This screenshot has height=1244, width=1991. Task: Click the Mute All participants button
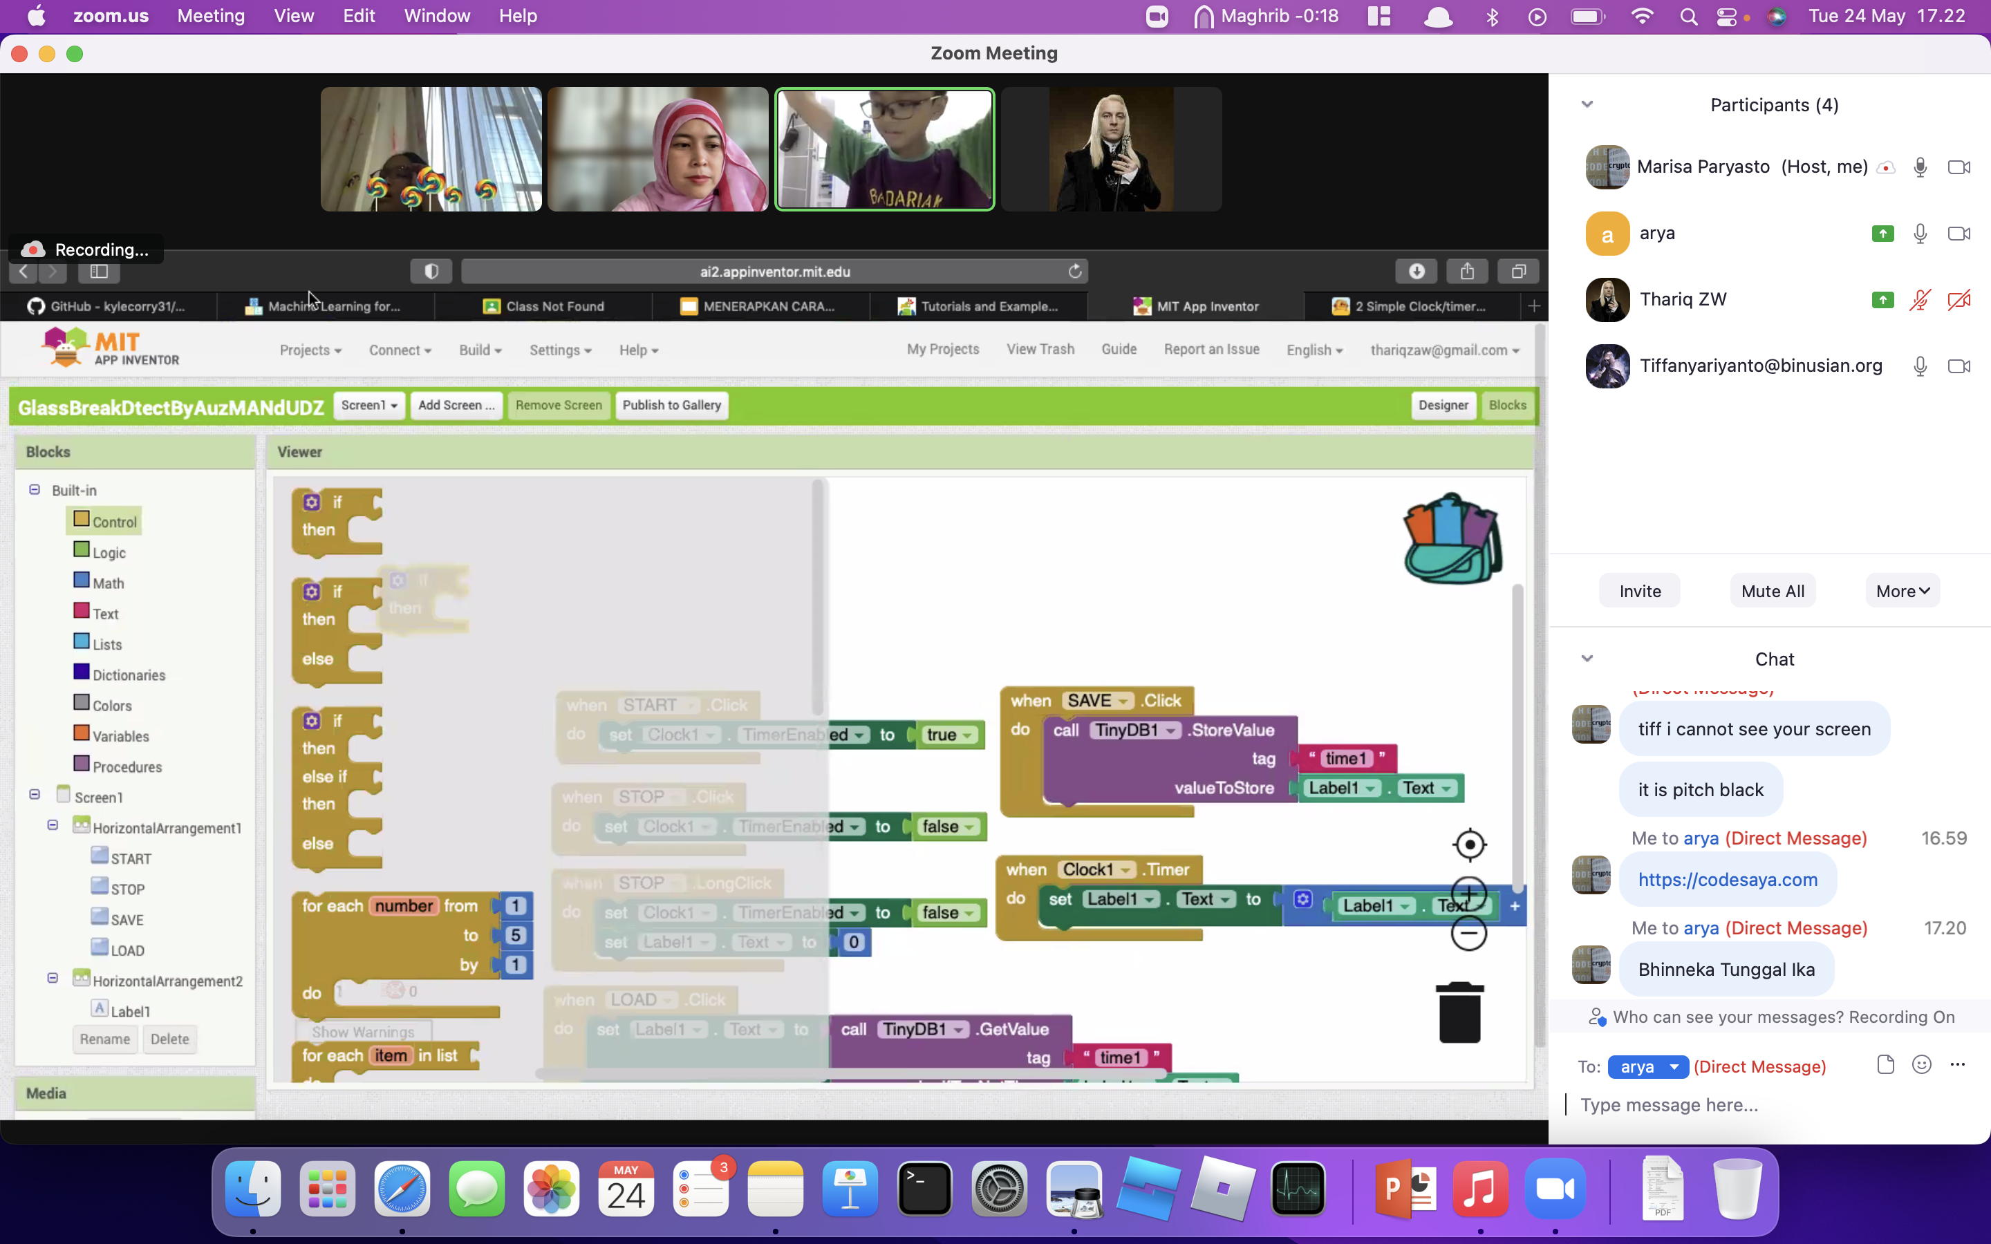pyautogui.click(x=1773, y=590)
